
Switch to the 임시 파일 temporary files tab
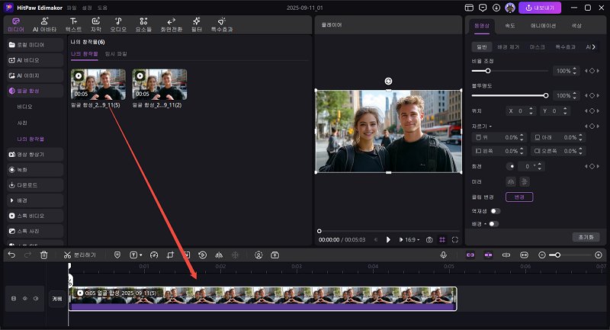point(116,54)
